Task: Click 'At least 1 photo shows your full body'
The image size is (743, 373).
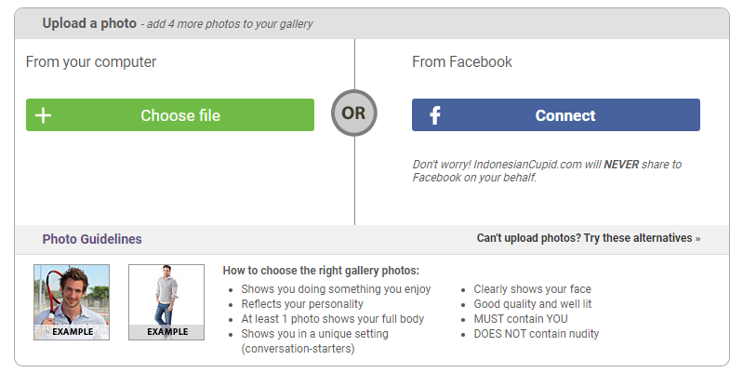Action: coord(333,319)
